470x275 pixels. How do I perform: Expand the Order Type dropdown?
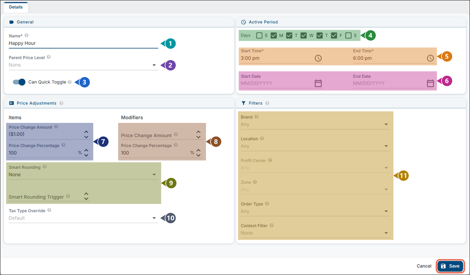tap(315, 211)
